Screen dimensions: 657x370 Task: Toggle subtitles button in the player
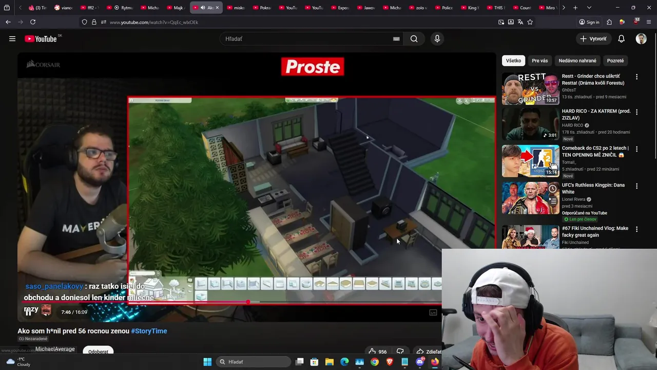click(x=433, y=312)
